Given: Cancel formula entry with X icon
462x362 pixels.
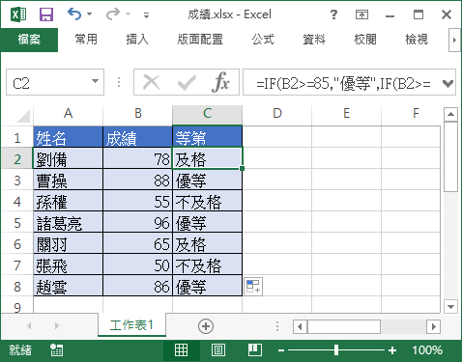Looking at the screenshot, I should pyautogui.click(x=151, y=82).
